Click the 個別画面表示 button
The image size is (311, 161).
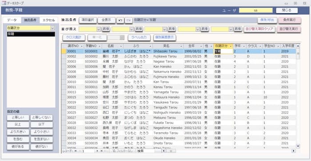click(165, 37)
